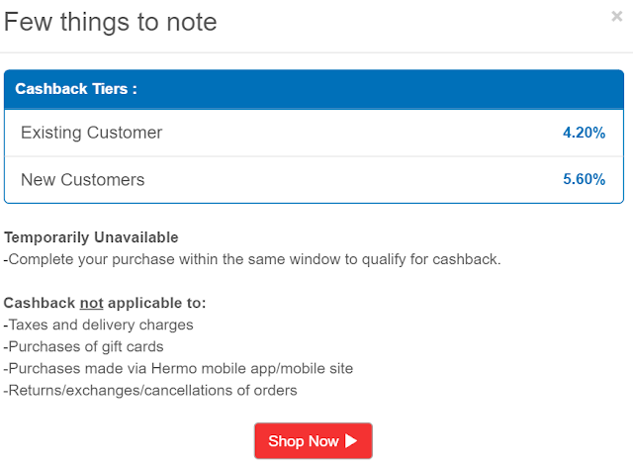This screenshot has width=633, height=466.
Task: Click the 5.60% cashback rate
Action: click(x=583, y=180)
